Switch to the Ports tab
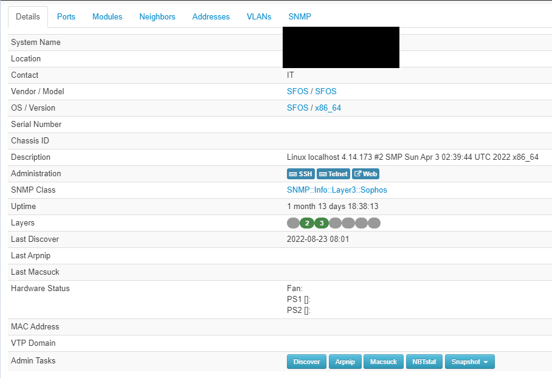The height and width of the screenshot is (378, 552). pyautogui.click(x=66, y=16)
